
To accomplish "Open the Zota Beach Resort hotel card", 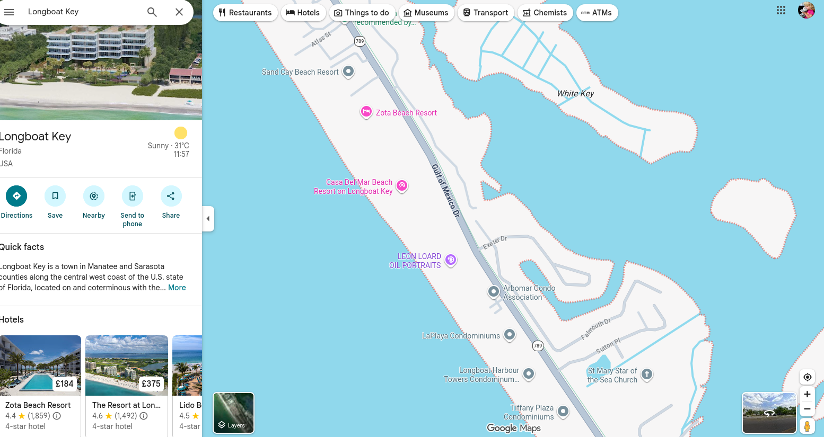I will click(x=40, y=386).
